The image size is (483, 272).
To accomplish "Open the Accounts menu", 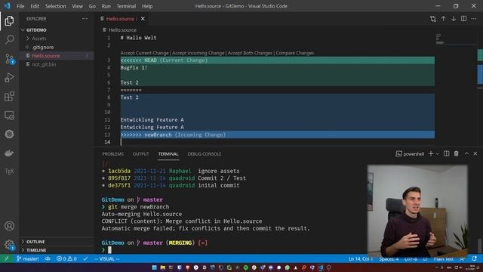I will [9, 226].
